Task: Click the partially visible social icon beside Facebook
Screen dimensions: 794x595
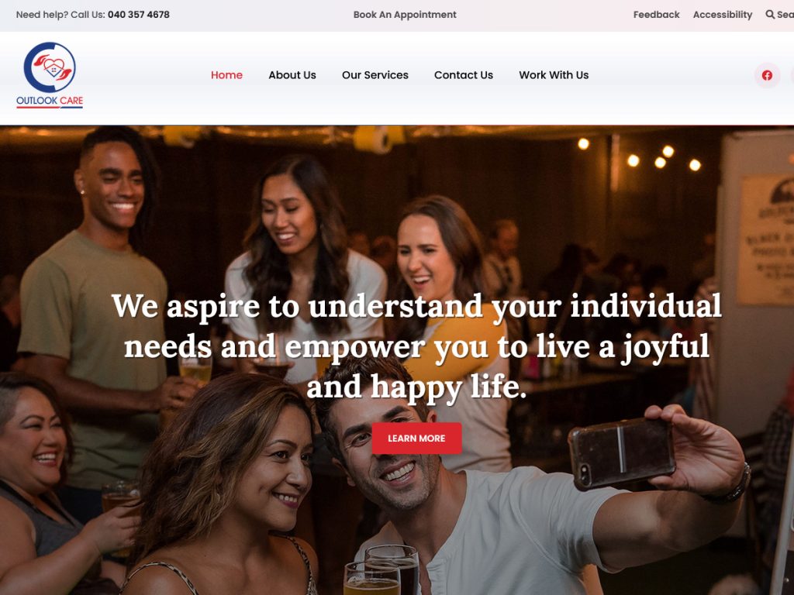Action: 792,75
